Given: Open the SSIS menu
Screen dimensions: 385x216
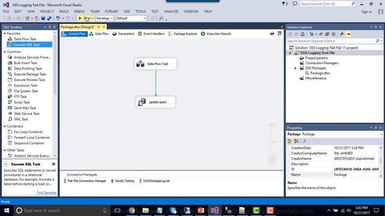Looking at the screenshot, I should [x=127, y=11].
